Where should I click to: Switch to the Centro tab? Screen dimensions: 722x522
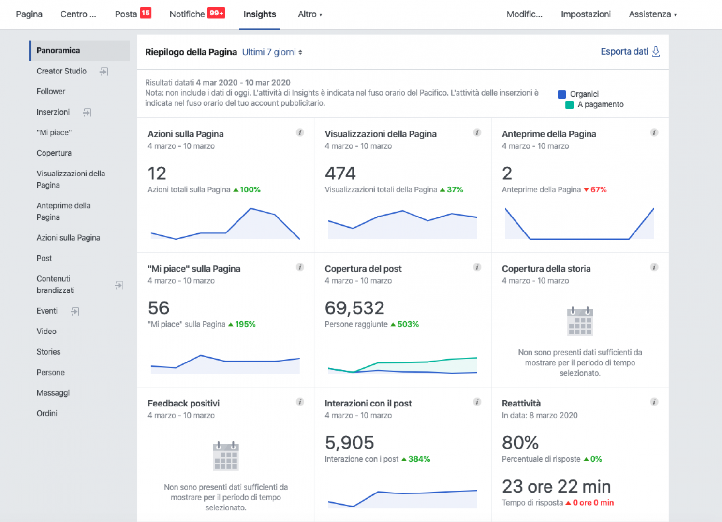pyautogui.click(x=78, y=14)
